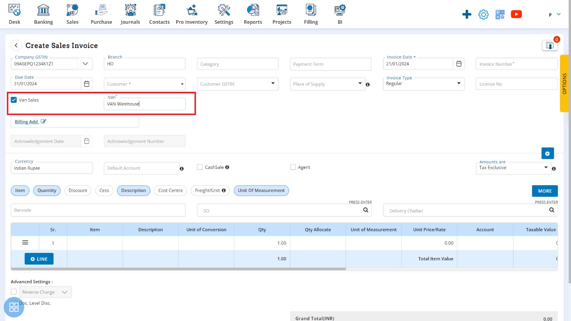
Task: Go back using the arrow beside Create Sales Invoice
Action: tap(16, 46)
